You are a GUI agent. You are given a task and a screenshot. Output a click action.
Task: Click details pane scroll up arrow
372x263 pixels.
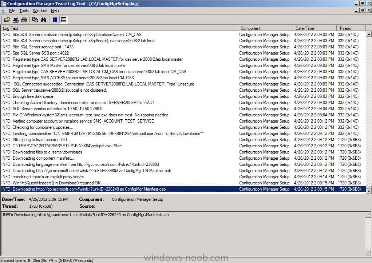[368, 215]
